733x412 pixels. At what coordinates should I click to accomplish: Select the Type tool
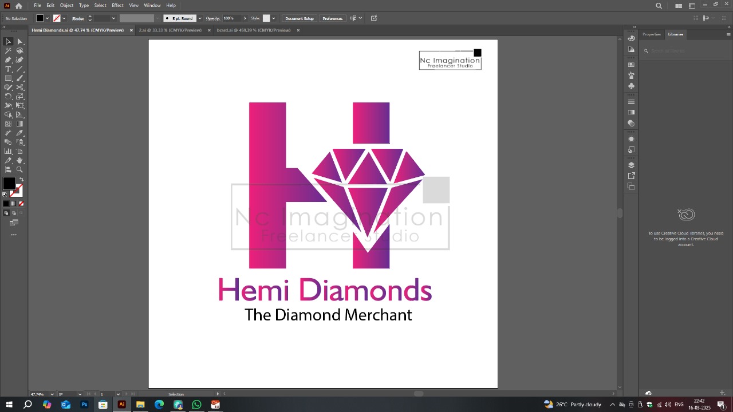(8, 69)
